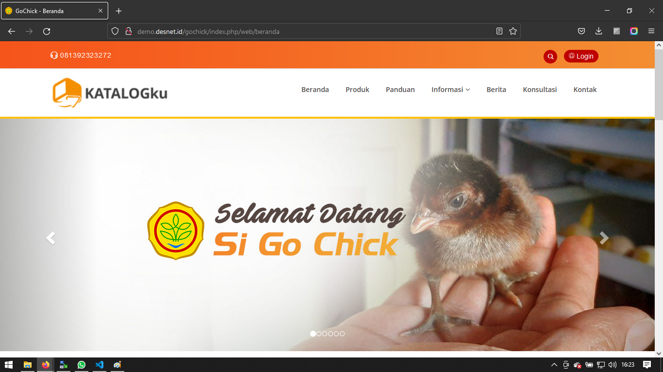Open the Firefox application menu

pyautogui.click(x=651, y=31)
